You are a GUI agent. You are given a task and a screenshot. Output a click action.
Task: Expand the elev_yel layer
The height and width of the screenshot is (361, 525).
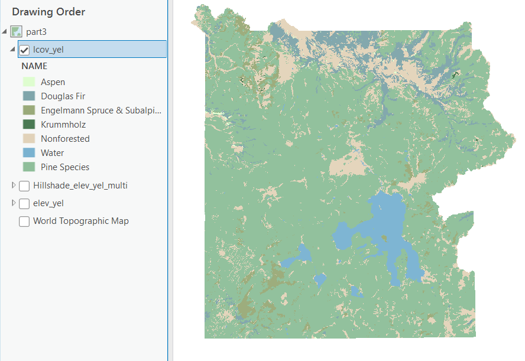pyautogui.click(x=14, y=203)
